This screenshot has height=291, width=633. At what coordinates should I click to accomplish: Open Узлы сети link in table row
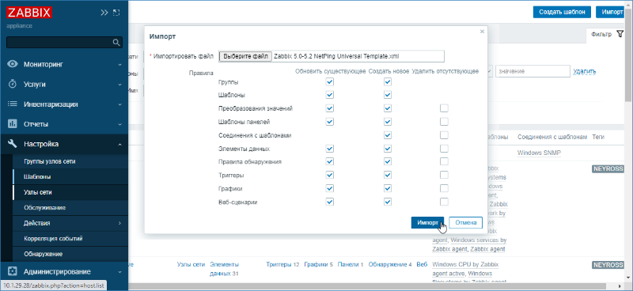click(191, 264)
